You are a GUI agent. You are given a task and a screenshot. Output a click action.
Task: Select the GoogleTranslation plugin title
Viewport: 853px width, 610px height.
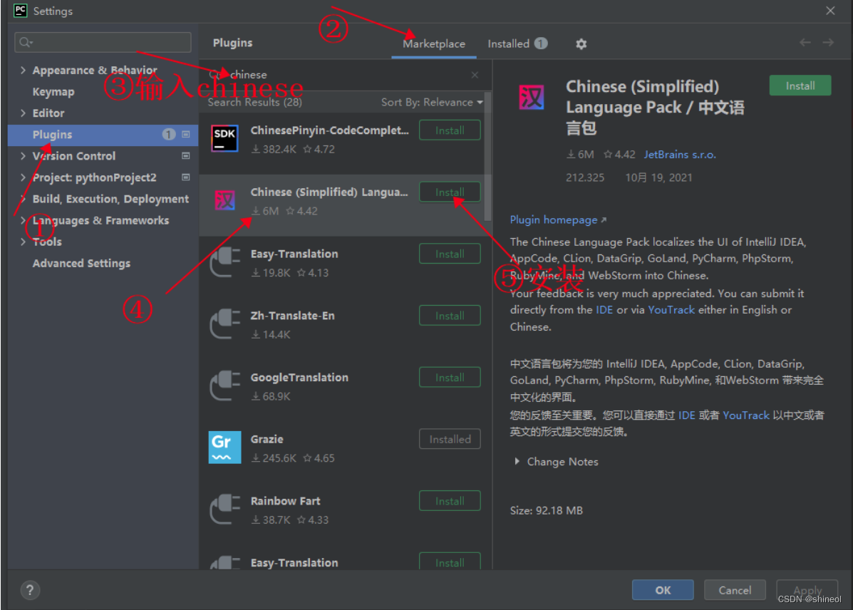coord(299,377)
